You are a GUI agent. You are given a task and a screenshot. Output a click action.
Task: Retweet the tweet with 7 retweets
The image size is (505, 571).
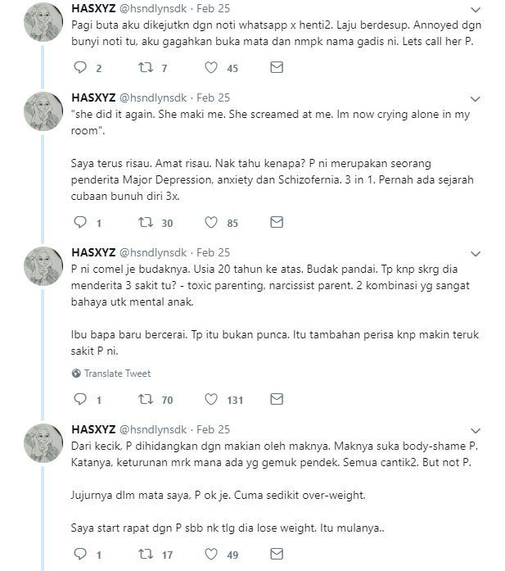point(146,67)
